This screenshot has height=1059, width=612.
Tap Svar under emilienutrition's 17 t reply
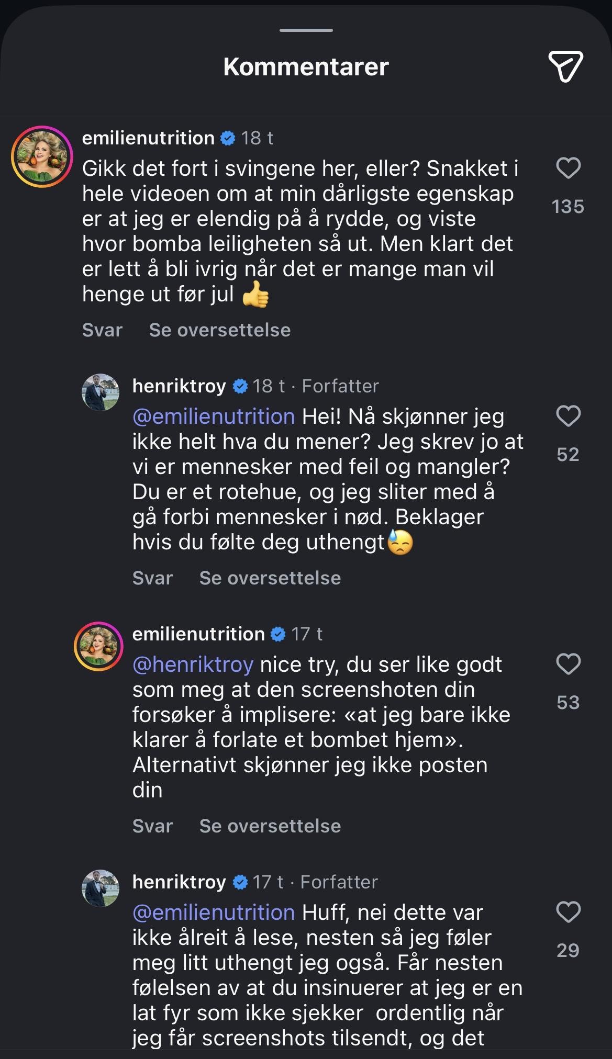tap(152, 826)
